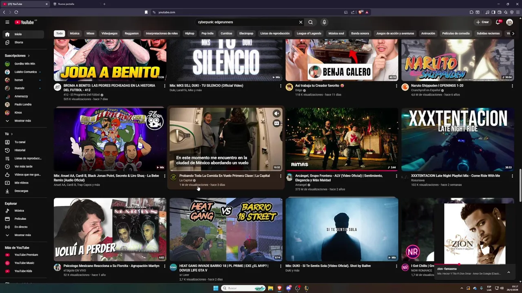Screen dimensions: 522x293
Task: Open the Paulo Londra subscription
Action: [x=23, y=105]
